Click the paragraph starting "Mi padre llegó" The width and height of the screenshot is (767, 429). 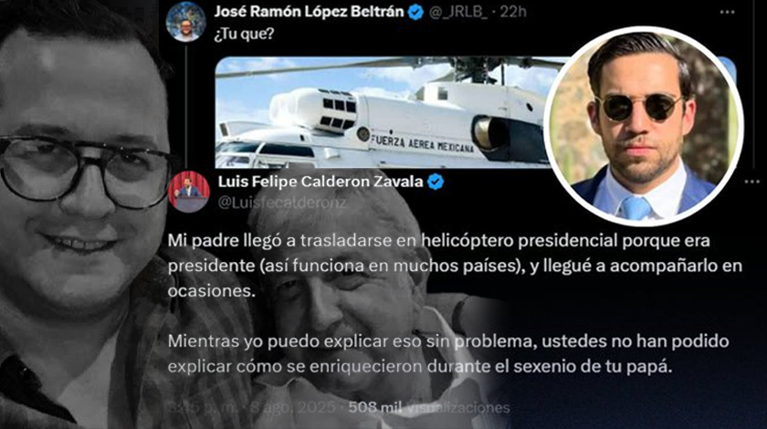click(x=455, y=266)
